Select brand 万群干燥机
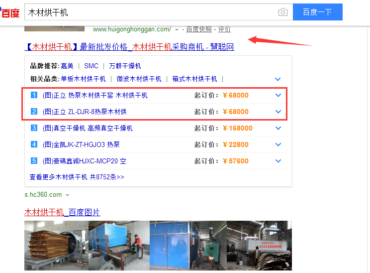370x273 pixels. pos(125,66)
